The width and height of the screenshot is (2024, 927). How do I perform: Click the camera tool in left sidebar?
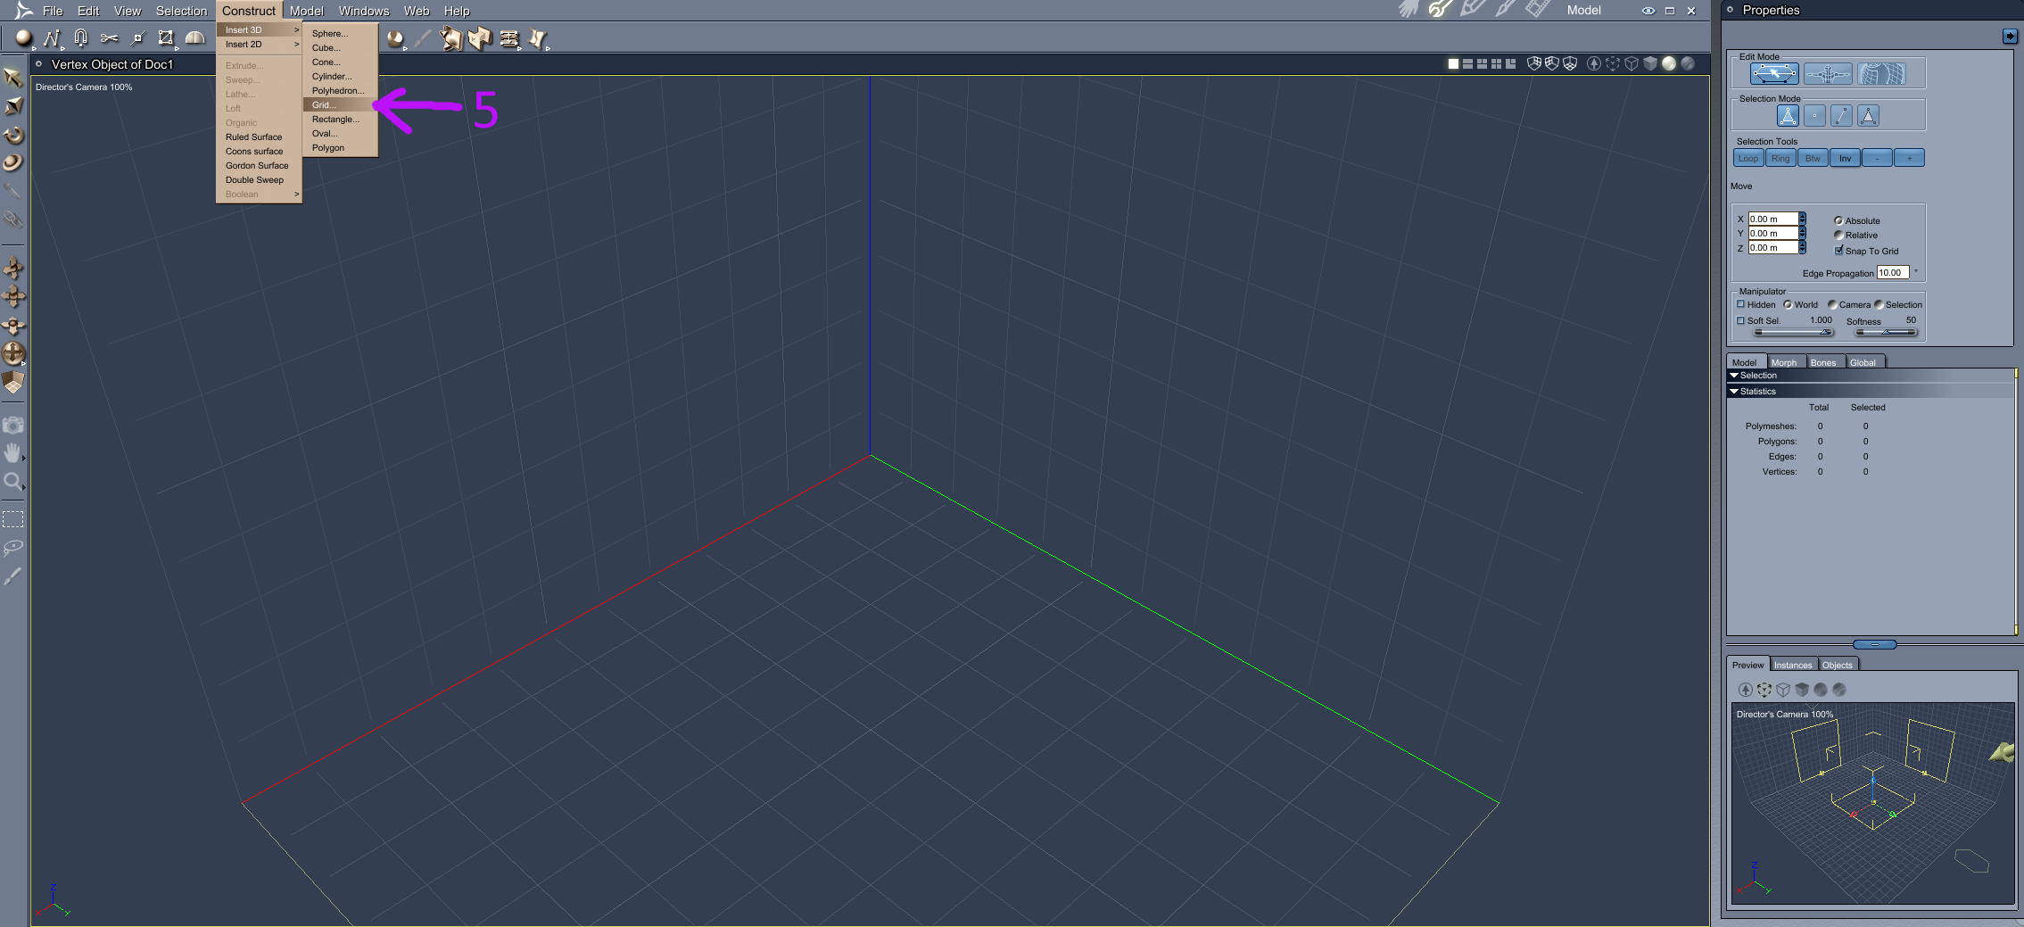pyautogui.click(x=12, y=426)
